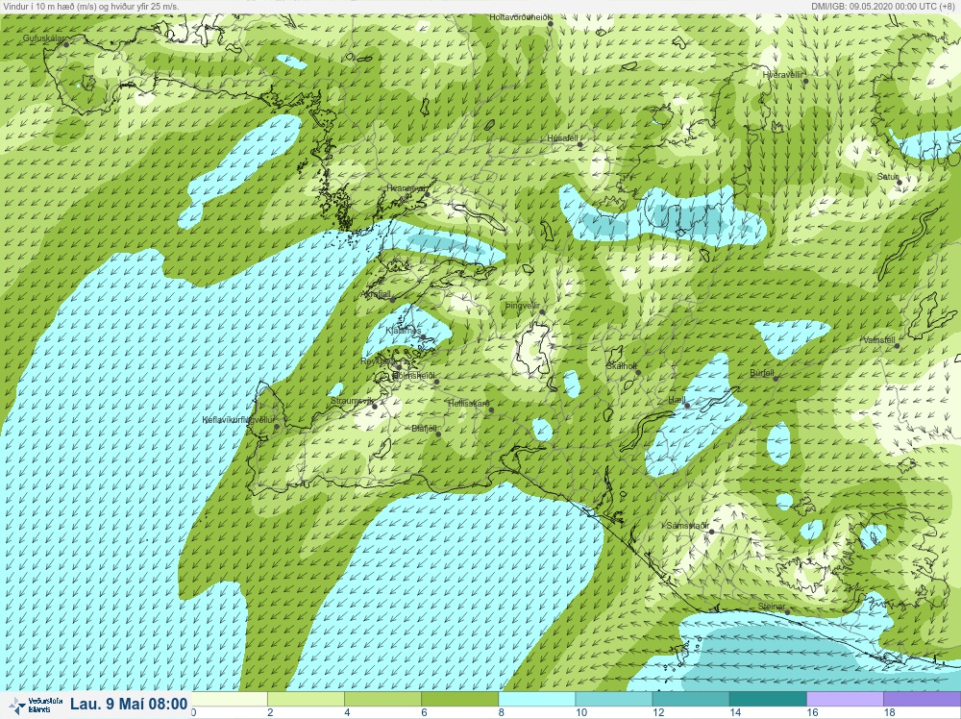Image resolution: width=961 pixels, height=719 pixels.
Task: Click the DMI/IGB model run timestamp text
Action: coord(882,6)
